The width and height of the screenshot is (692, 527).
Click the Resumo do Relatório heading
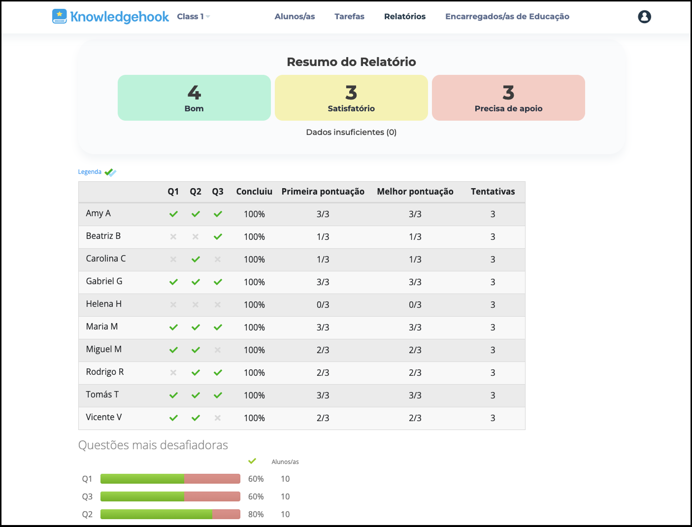[351, 62]
